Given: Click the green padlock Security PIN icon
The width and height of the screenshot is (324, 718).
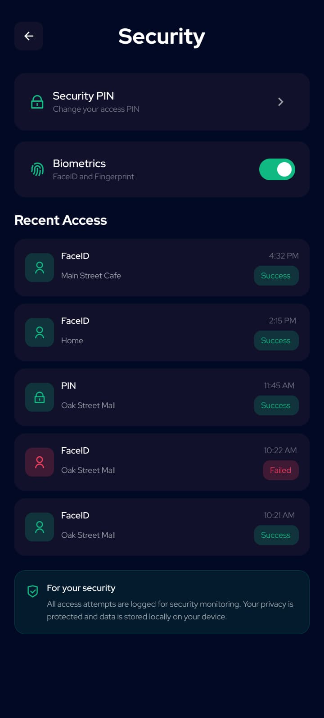Looking at the screenshot, I should tap(37, 102).
